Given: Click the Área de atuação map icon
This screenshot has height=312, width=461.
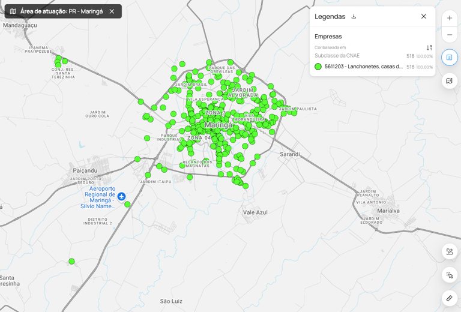Looking at the screenshot, I should click(x=13, y=11).
